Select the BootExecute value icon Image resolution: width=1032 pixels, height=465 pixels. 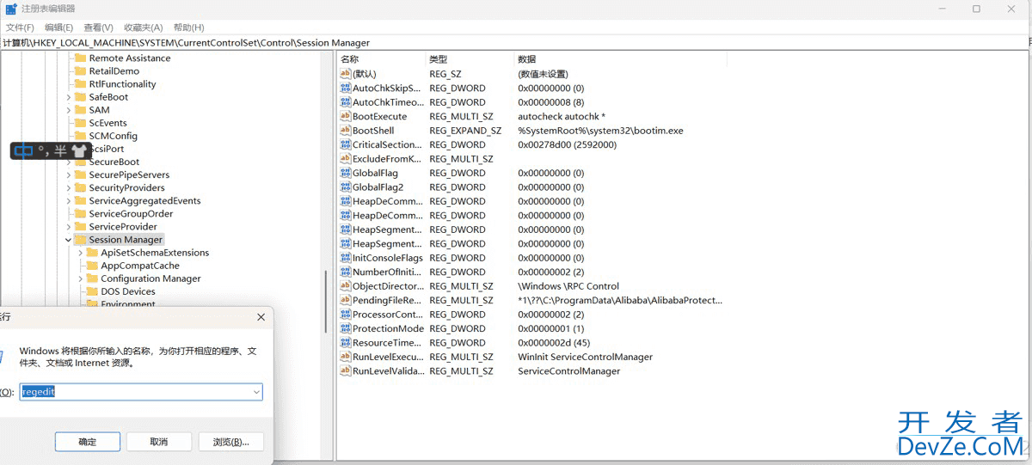coord(346,116)
